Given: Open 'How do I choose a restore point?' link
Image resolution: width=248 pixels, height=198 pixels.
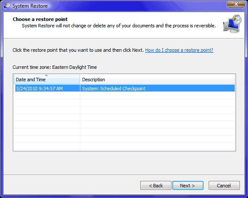Looking at the screenshot, I should coord(179,50).
